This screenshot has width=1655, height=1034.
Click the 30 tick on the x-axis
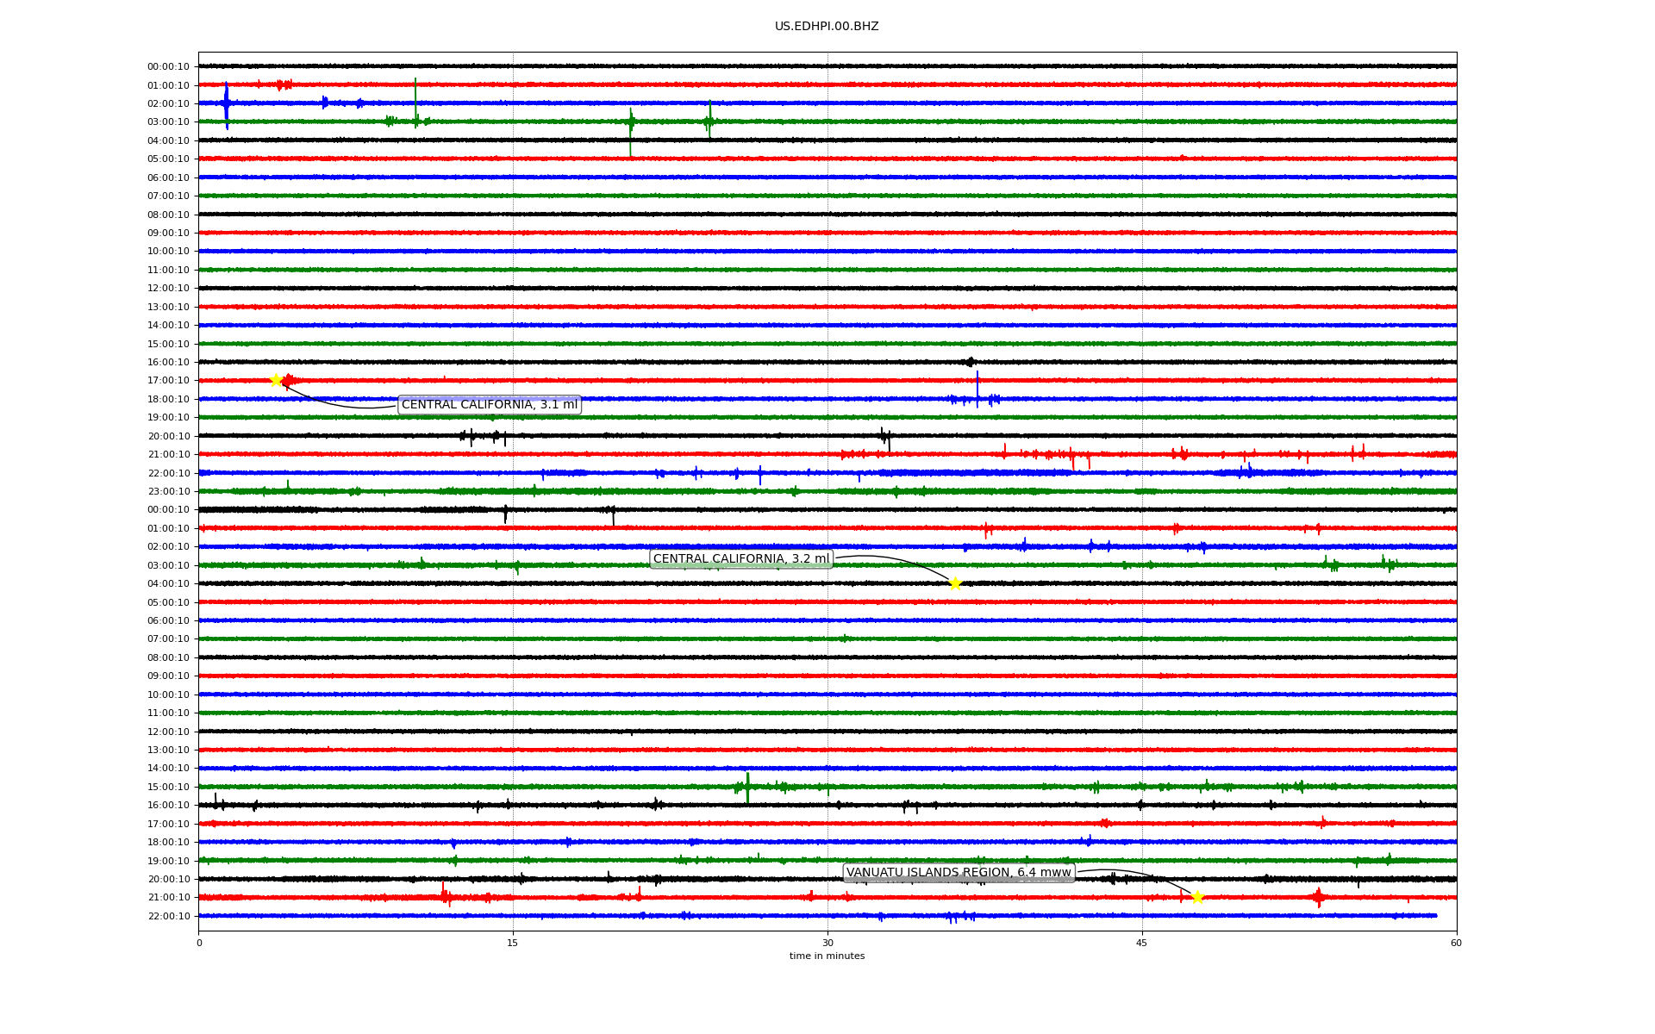827,943
